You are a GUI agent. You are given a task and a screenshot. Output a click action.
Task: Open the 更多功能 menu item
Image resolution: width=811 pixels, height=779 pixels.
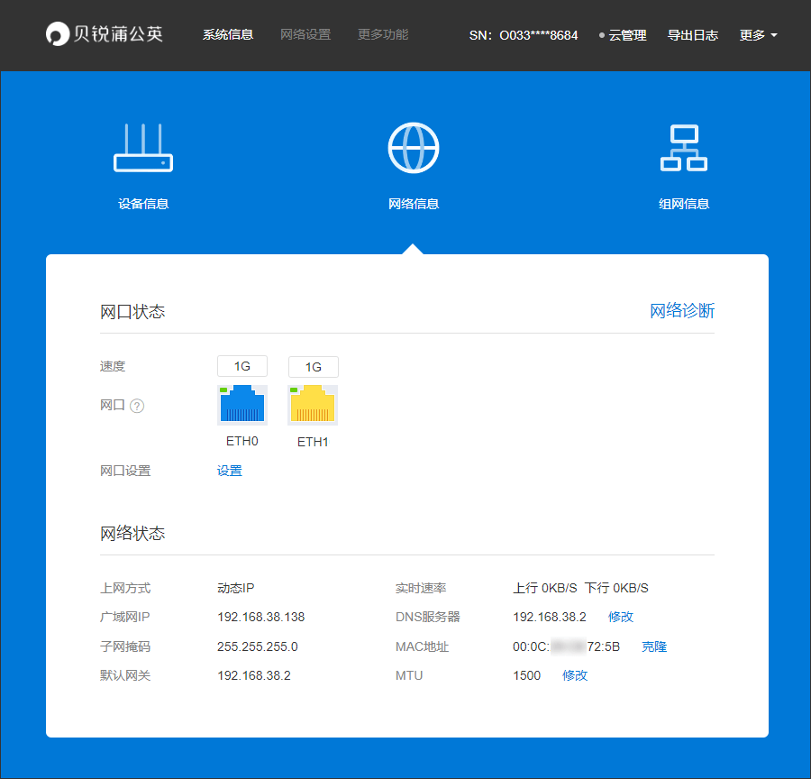[382, 35]
